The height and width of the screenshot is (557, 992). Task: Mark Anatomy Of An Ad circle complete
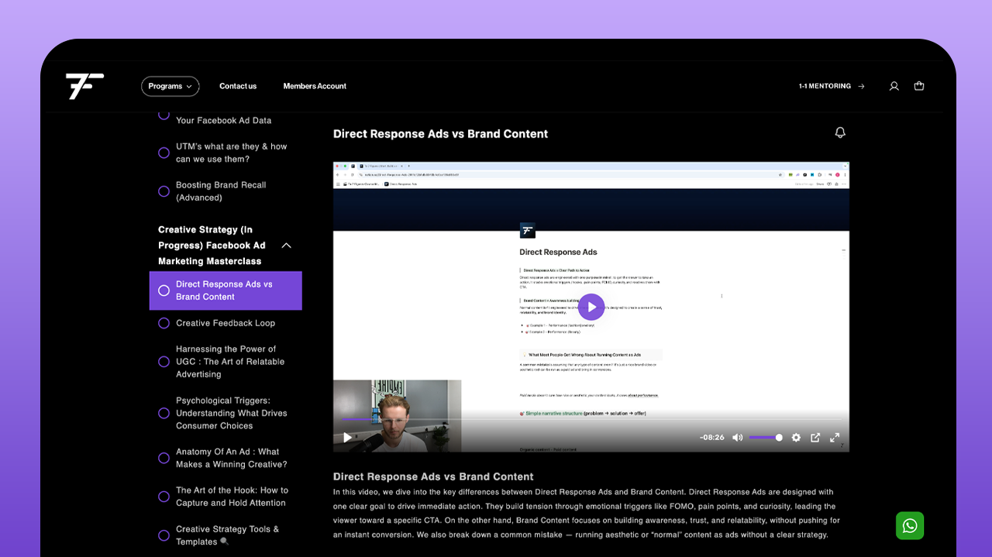164,458
